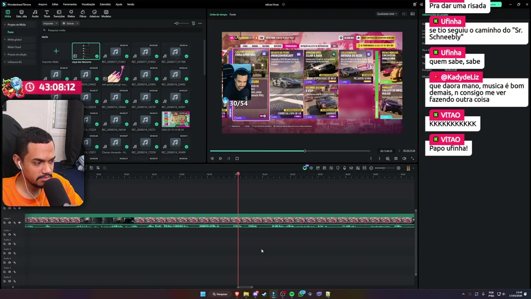Image resolution: width=531 pixels, height=299 pixels.
Task: Mute the Áudio 4 track
Action: [x=10, y=262]
